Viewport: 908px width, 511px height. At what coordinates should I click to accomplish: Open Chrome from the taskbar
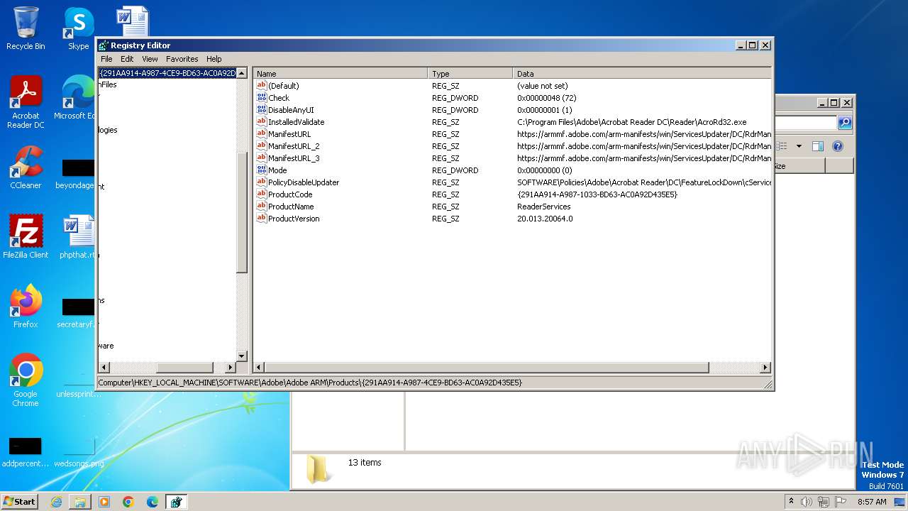click(x=128, y=502)
